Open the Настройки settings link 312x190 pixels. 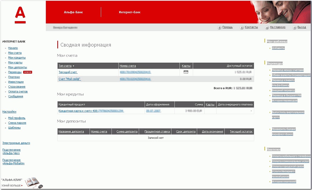point(9,112)
